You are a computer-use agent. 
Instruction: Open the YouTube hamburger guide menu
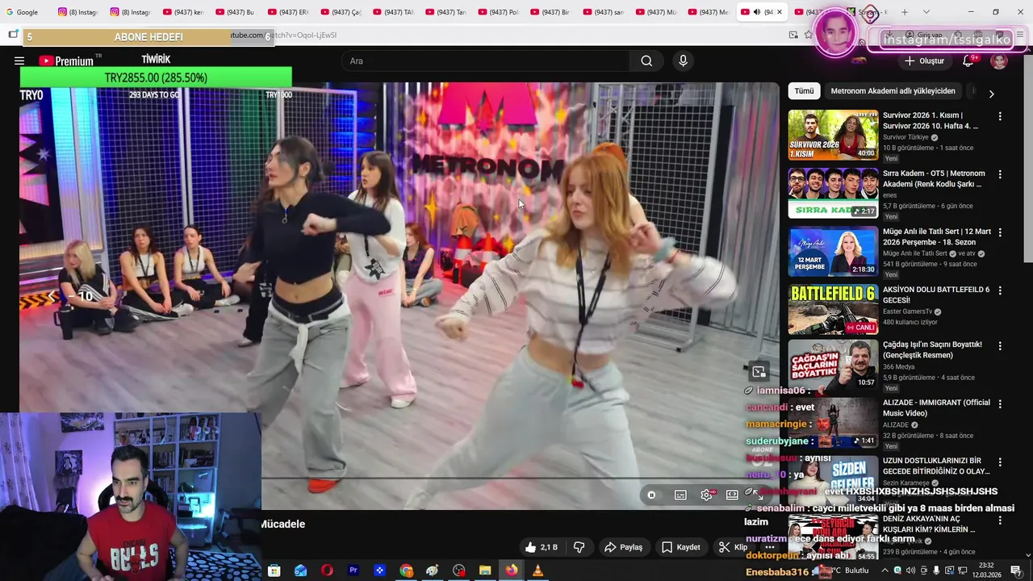[x=19, y=61]
